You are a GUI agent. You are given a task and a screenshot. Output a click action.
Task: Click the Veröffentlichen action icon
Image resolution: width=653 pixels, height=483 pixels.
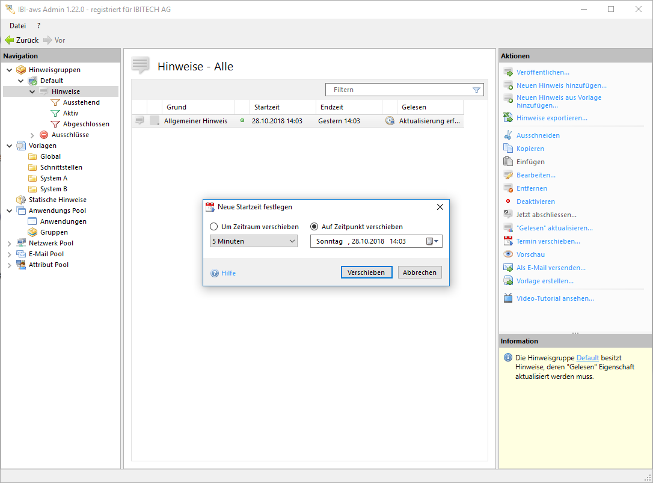508,72
